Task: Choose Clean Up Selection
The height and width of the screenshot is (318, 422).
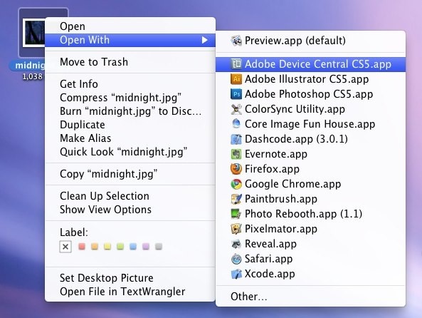Action: click(x=130, y=196)
